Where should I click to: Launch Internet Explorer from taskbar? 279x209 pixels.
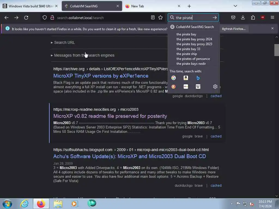24,204
